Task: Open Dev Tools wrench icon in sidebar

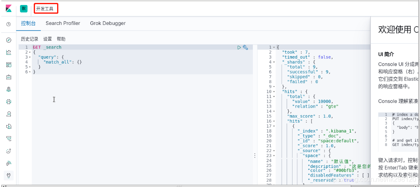Action: coord(9,175)
